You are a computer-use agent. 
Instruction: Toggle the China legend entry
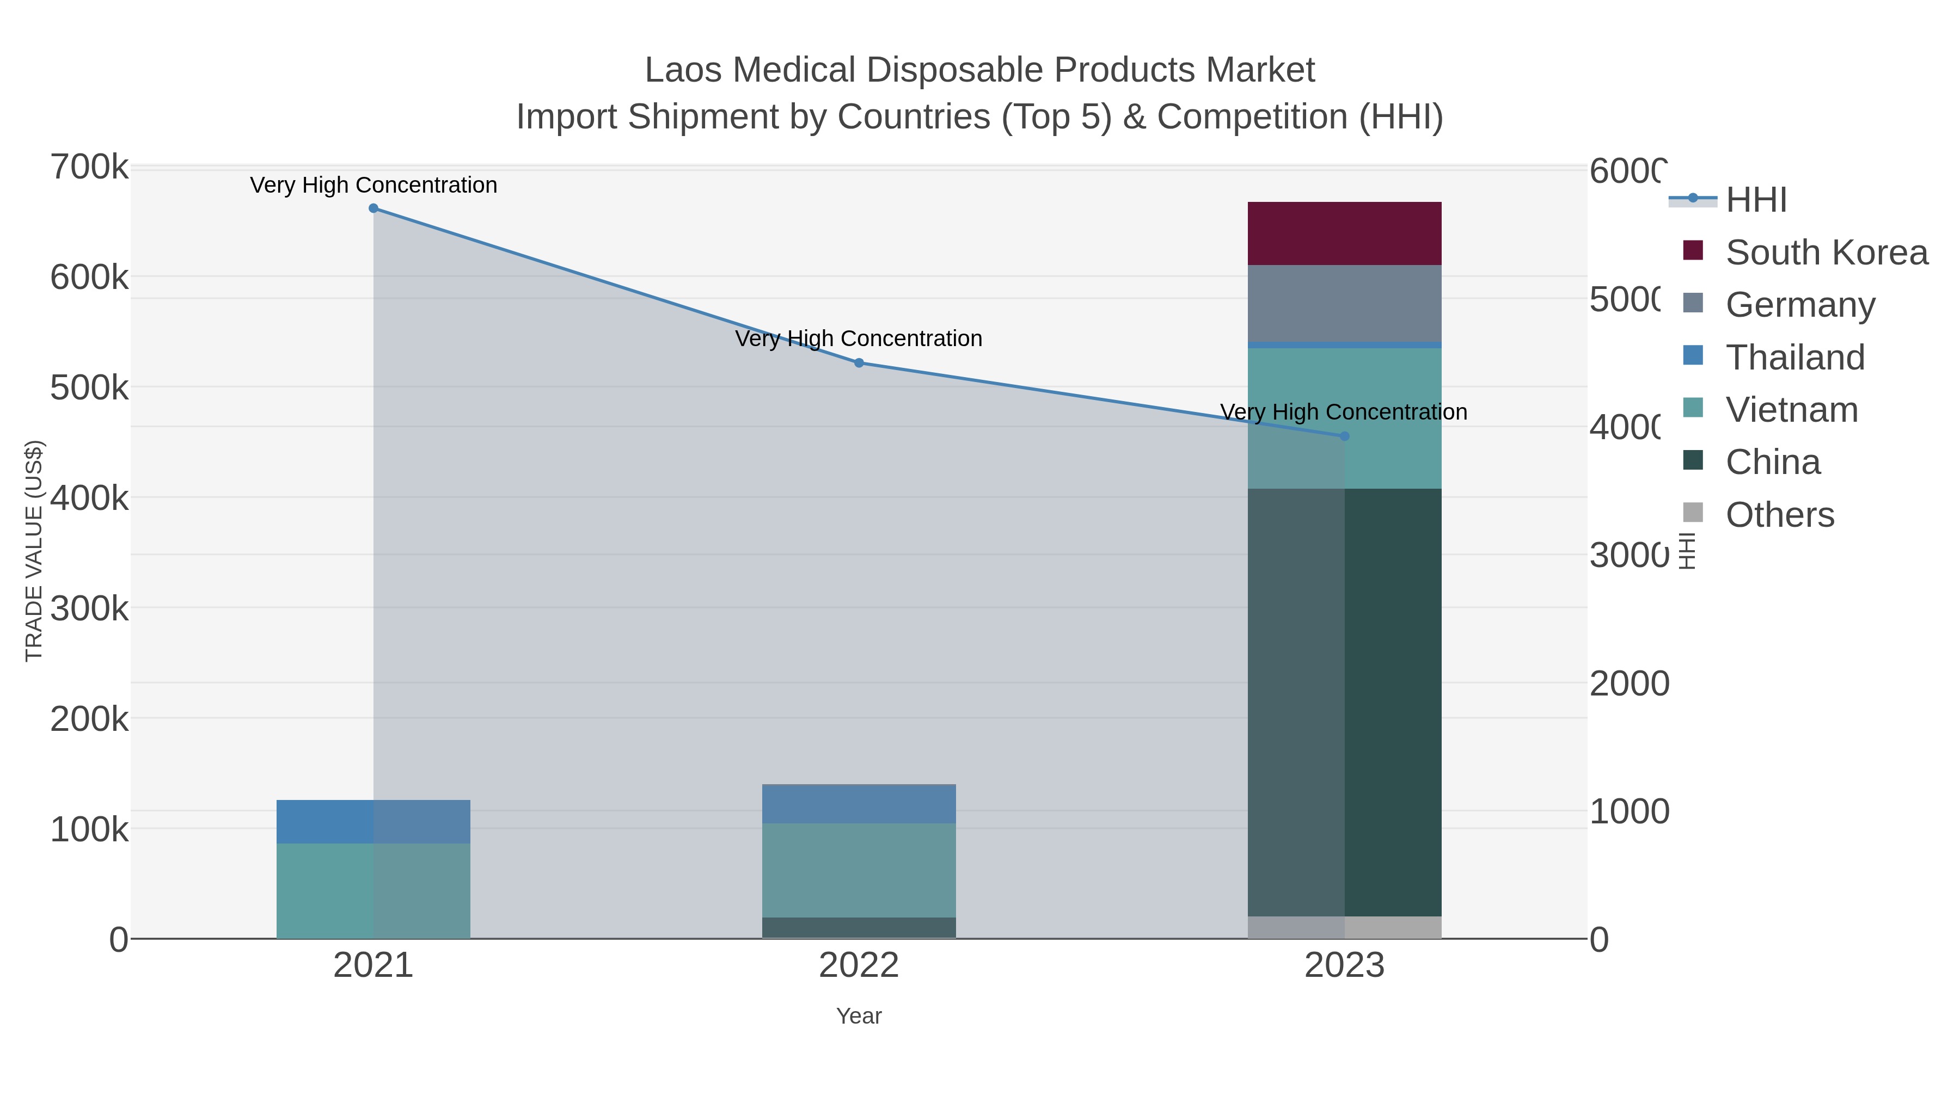point(1751,461)
